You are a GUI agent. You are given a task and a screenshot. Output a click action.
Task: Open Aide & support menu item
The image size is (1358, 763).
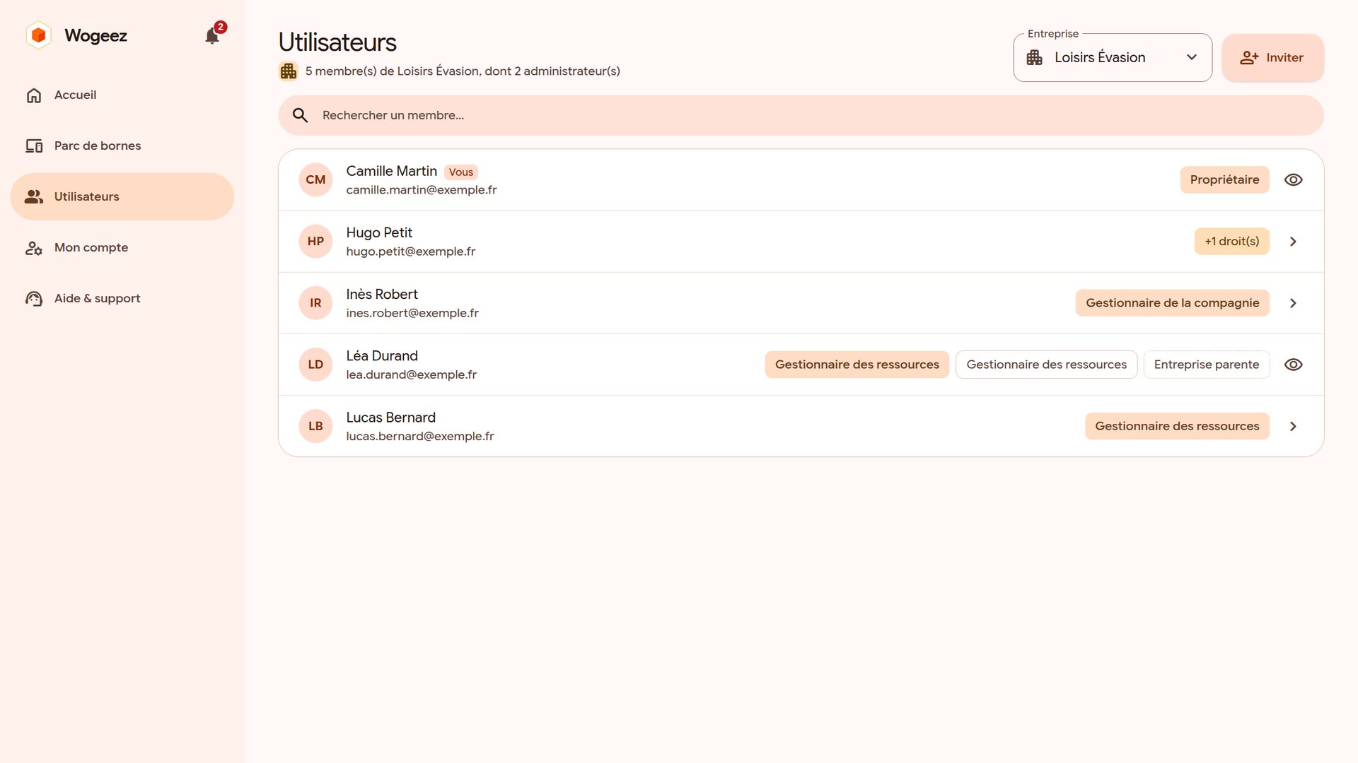[122, 299]
